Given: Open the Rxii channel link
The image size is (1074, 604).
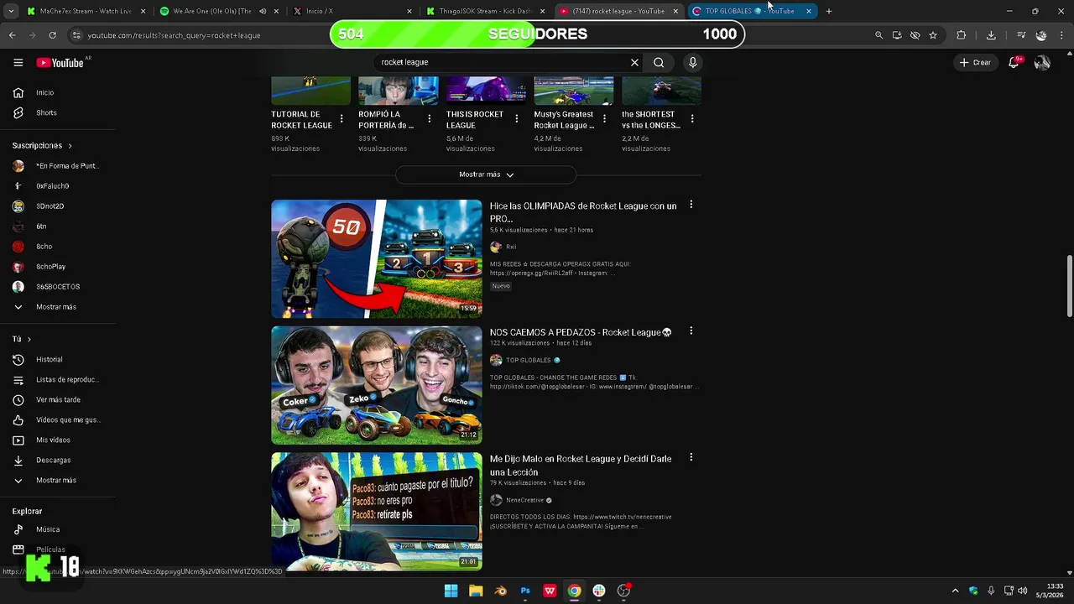Looking at the screenshot, I should pos(511,247).
